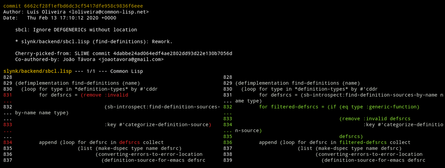The image size is (445, 168).
Task: Click the commit hash at the top
Action: pos(84,6)
